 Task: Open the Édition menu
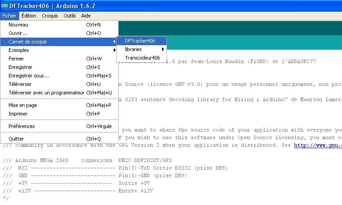29,16
